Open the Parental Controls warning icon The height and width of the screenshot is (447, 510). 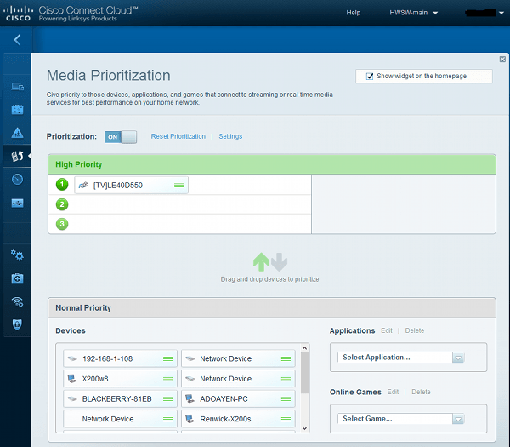pyautogui.click(x=17, y=133)
